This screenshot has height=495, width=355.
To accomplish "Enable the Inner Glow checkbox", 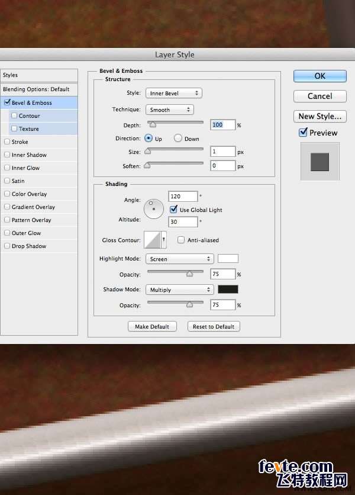I will point(7,168).
